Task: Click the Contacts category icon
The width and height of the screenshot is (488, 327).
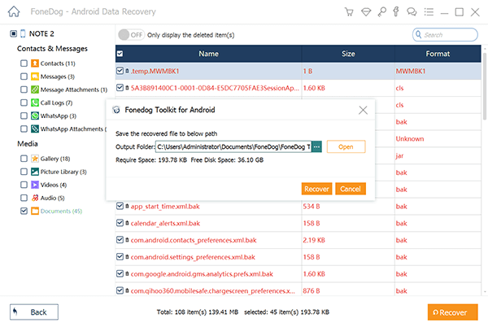Action: point(35,63)
